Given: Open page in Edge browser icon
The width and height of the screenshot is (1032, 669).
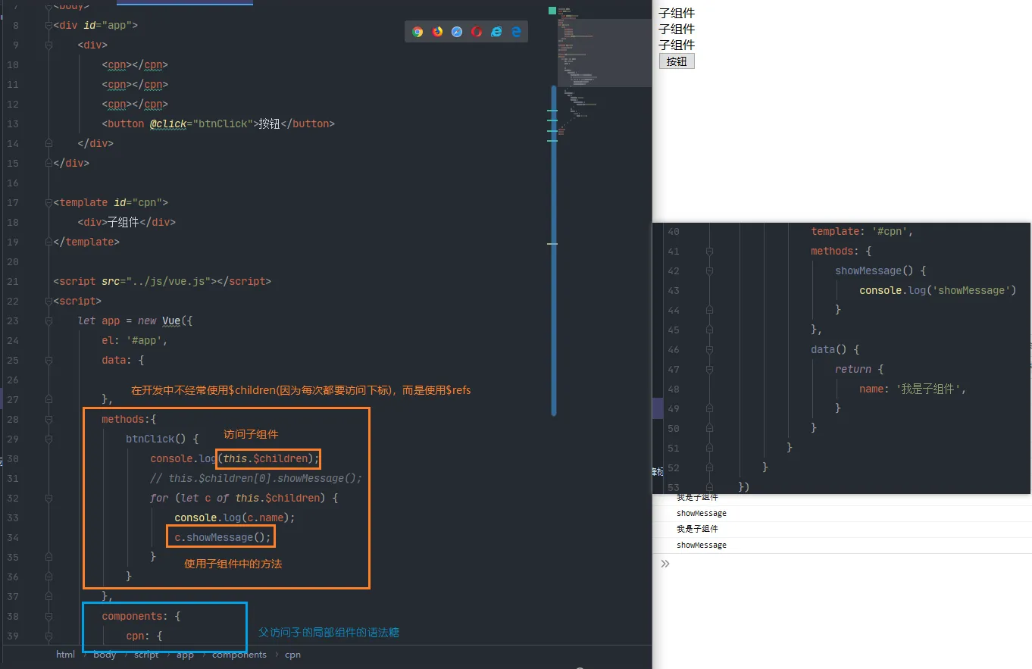Looking at the screenshot, I should (x=516, y=32).
